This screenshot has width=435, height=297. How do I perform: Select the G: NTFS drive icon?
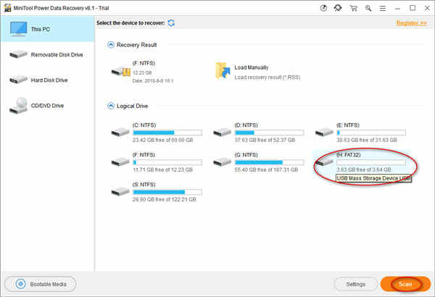click(x=222, y=162)
